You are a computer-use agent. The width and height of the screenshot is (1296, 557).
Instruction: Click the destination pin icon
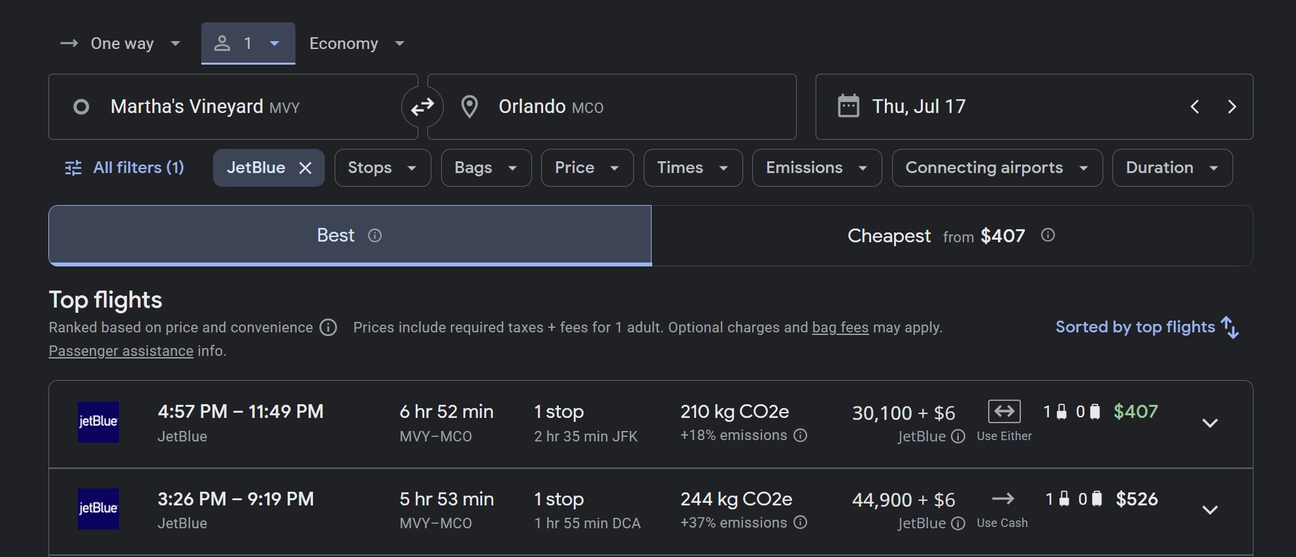[x=469, y=106]
